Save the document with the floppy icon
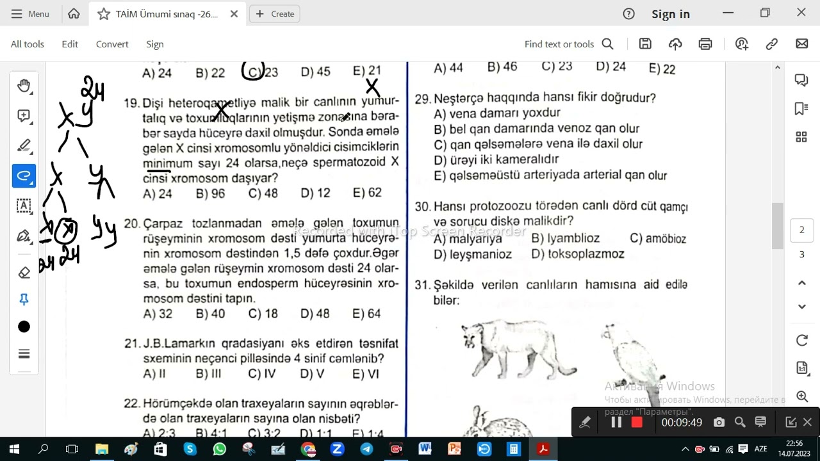The width and height of the screenshot is (820, 461). pyautogui.click(x=645, y=44)
